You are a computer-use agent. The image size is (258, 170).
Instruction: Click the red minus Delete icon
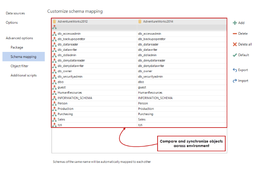(x=235, y=33)
